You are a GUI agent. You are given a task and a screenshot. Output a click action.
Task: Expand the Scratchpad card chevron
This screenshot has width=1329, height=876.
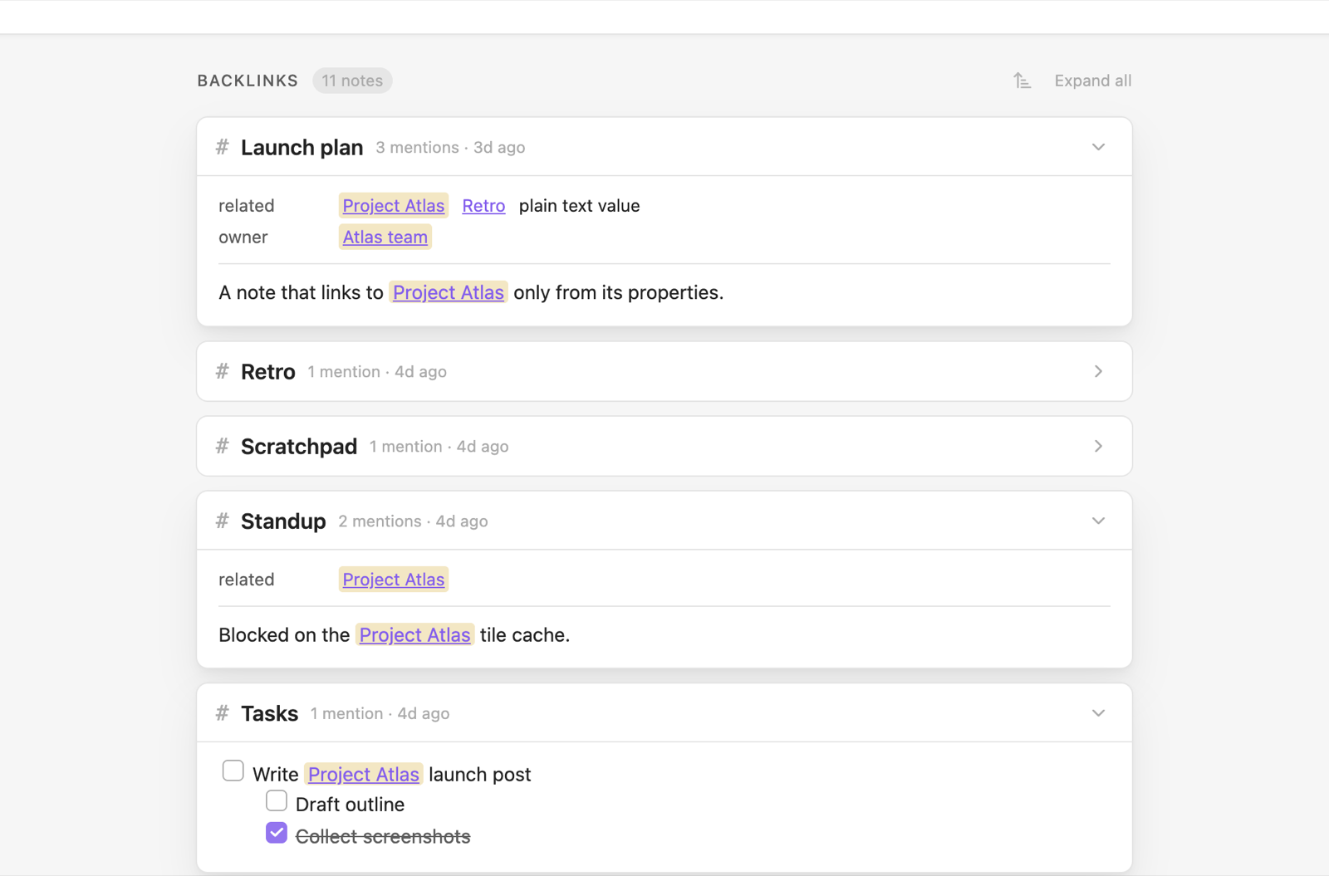pyautogui.click(x=1098, y=446)
